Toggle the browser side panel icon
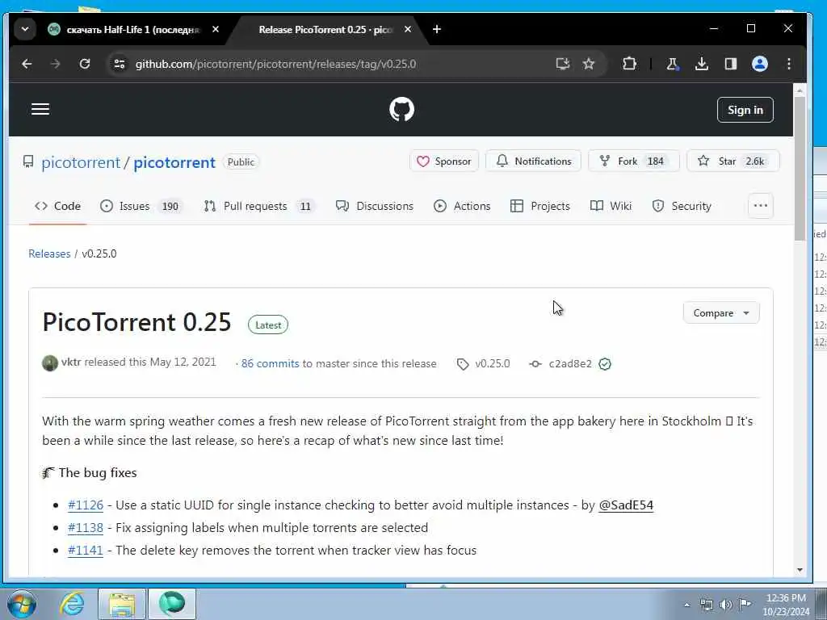827x620 pixels. pyautogui.click(x=730, y=65)
